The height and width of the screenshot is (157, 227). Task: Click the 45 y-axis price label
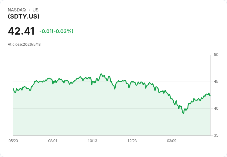216,82
